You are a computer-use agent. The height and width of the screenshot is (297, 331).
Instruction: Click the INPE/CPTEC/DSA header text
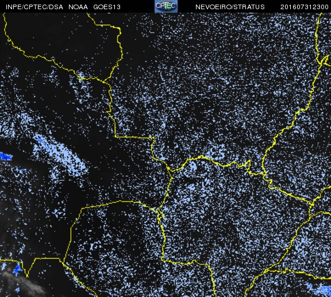(x=34, y=7)
